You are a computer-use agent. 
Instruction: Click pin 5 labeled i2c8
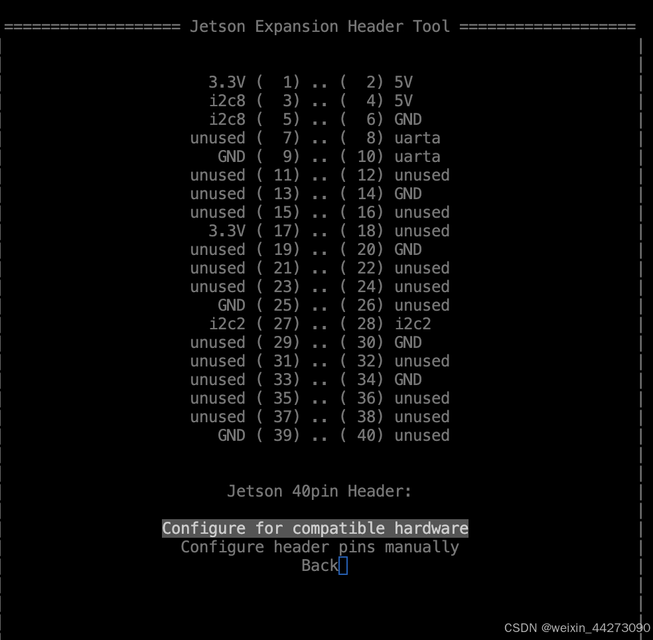(254, 119)
